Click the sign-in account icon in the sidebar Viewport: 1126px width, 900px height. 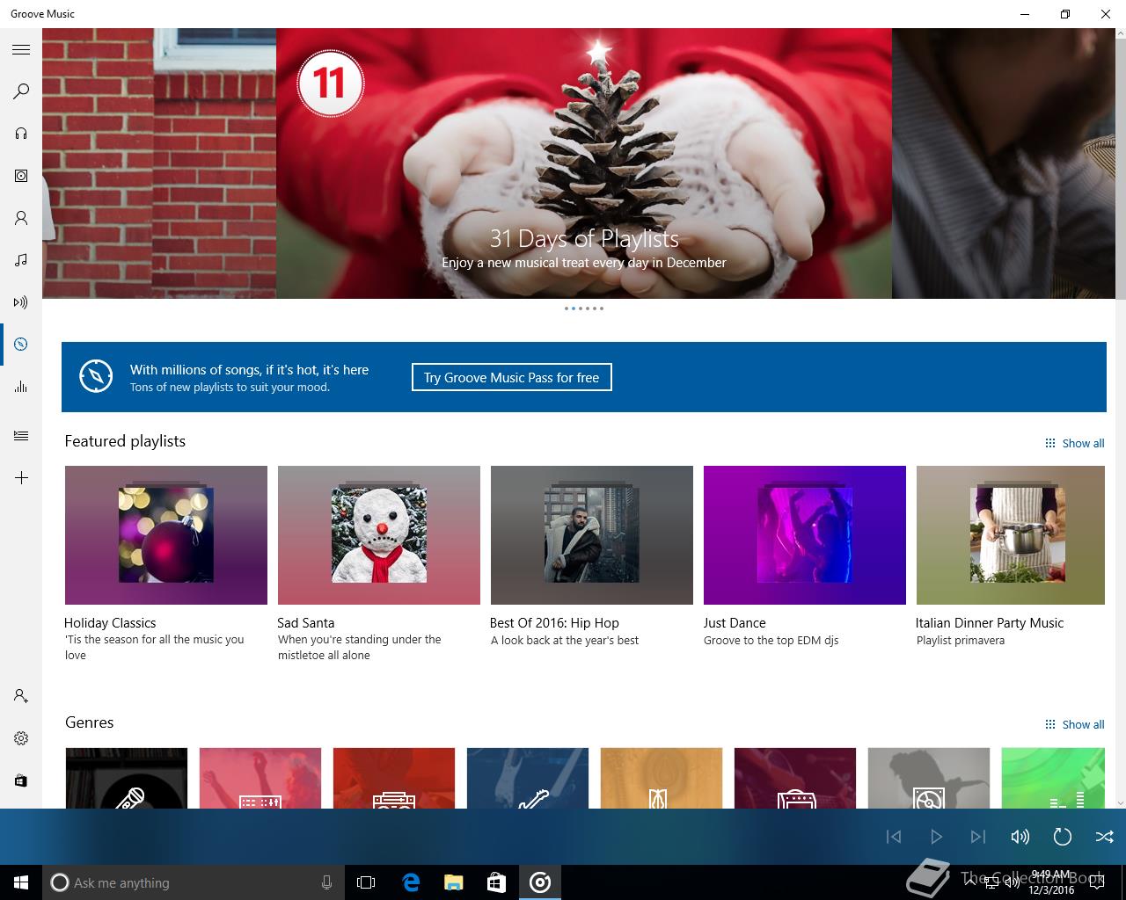pos(21,696)
